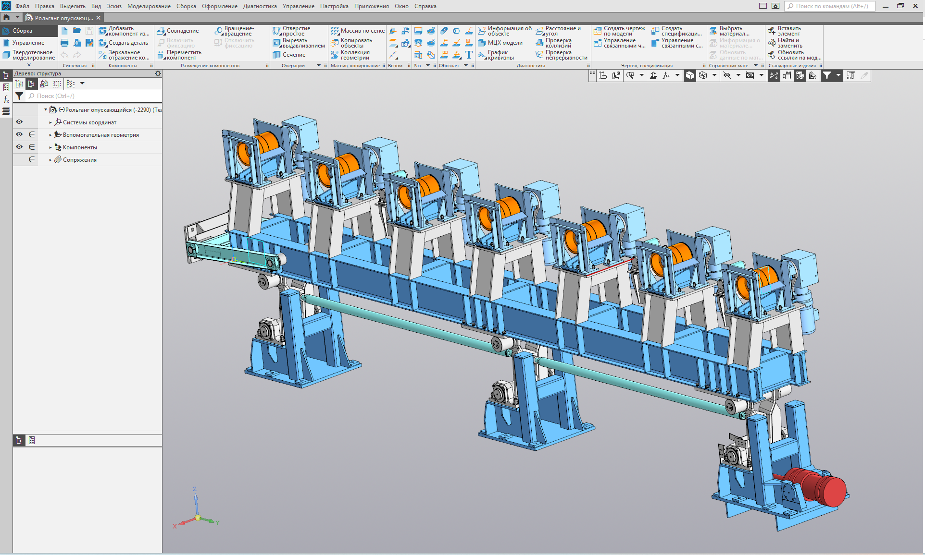Expand the Компоненты tree node
Viewport: 925px width, 555px height.
[x=50, y=147]
